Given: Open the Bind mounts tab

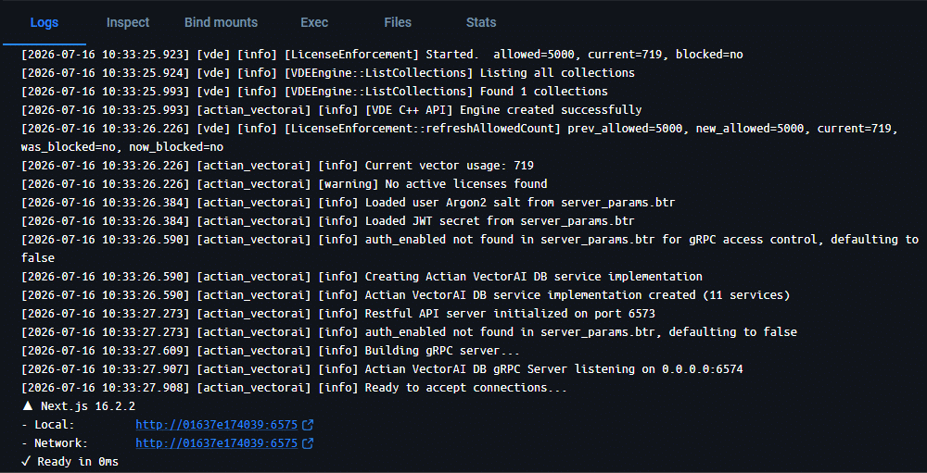Looking at the screenshot, I should point(222,23).
